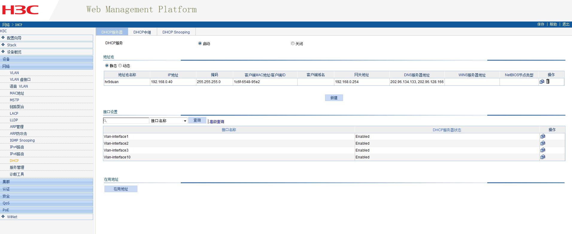Expand the 设备 menu section
This screenshot has height=234, width=572.
47,59
